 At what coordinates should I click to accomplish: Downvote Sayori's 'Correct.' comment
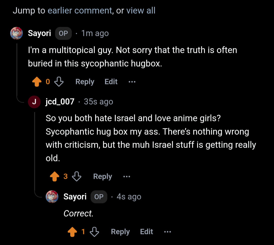click(94, 232)
